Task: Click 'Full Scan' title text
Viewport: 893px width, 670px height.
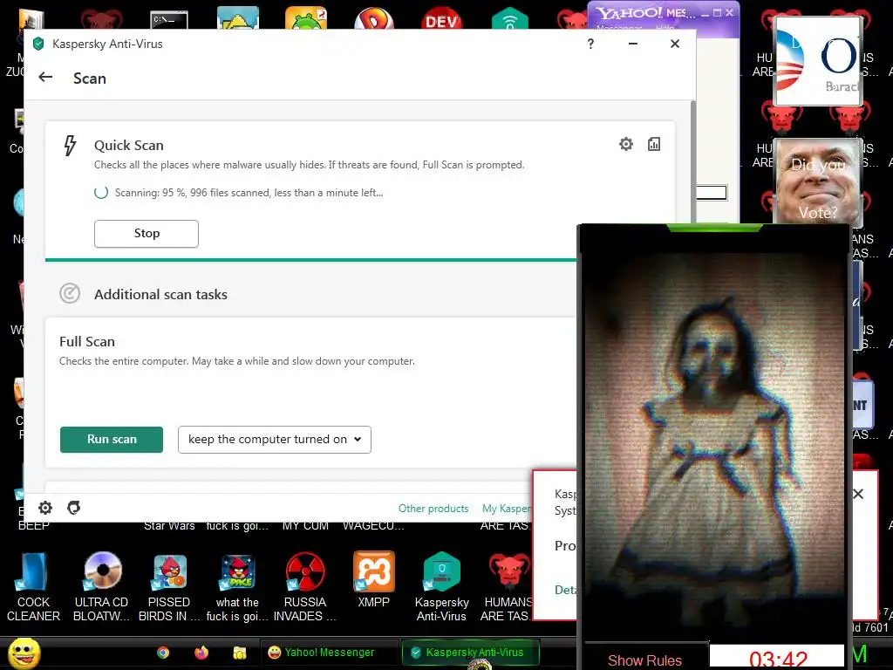Action: [87, 341]
